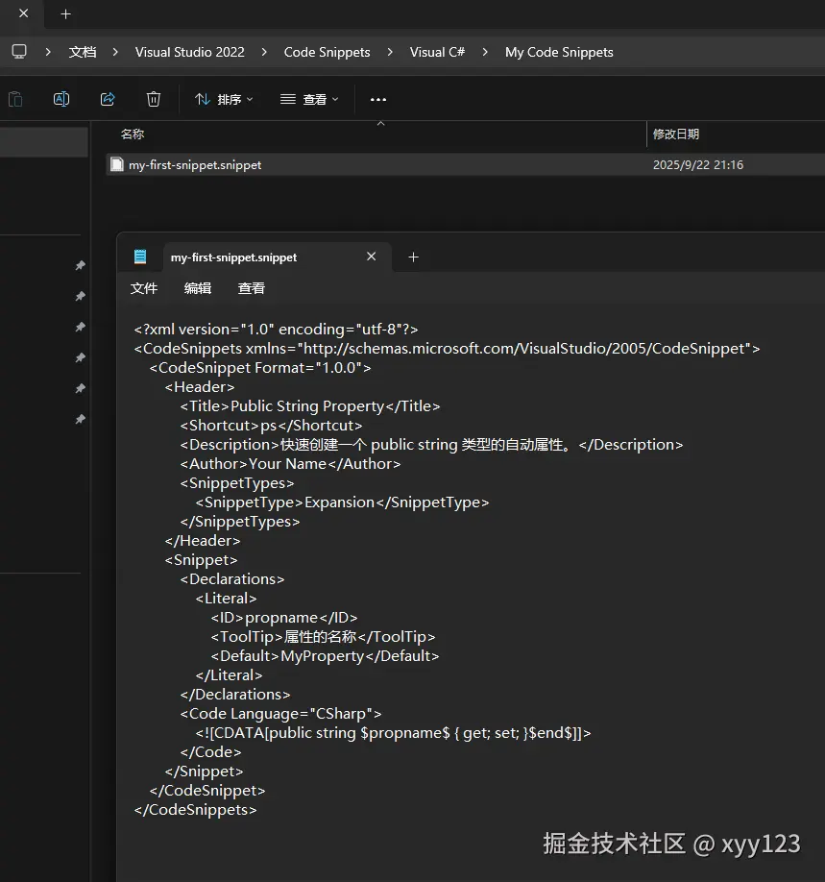
Task: Open the three-dots more options menu
Action: click(x=377, y=100)
